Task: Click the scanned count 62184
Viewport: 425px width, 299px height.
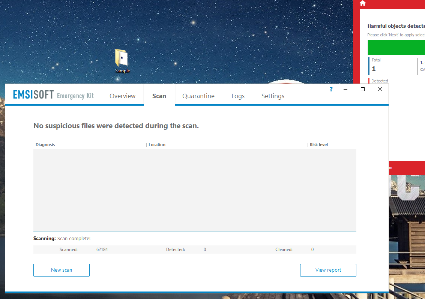Action: (x=102, y=250)
